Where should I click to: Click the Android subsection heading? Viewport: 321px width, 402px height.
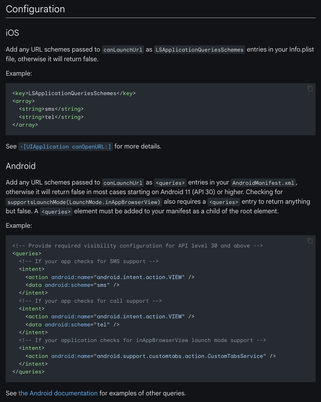21,166
